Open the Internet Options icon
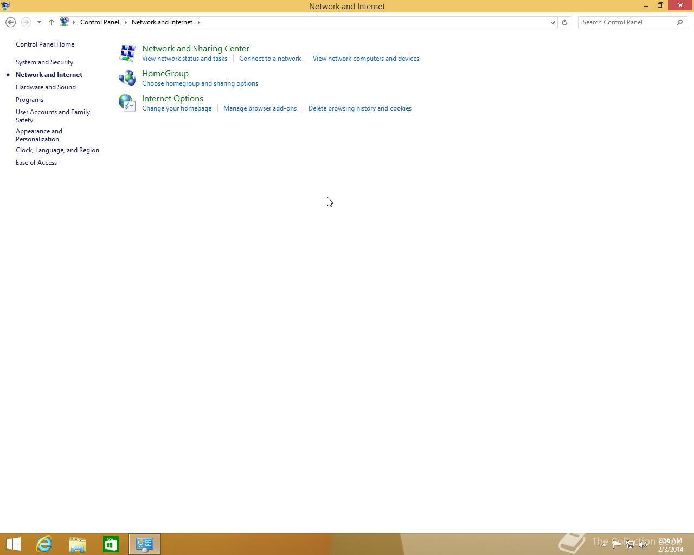694x555 pixels. [127, 102]
